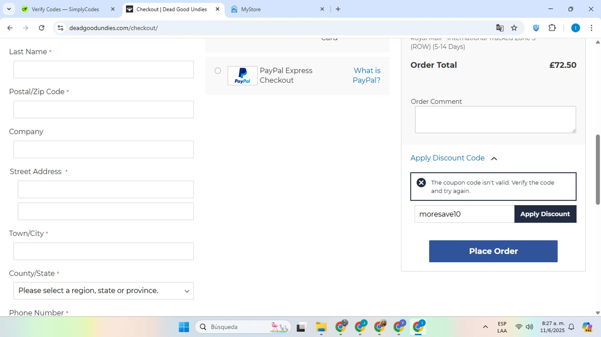601x337 pixels.
Task: Click the error X icon in coupon message
Action: coord(421,183)
